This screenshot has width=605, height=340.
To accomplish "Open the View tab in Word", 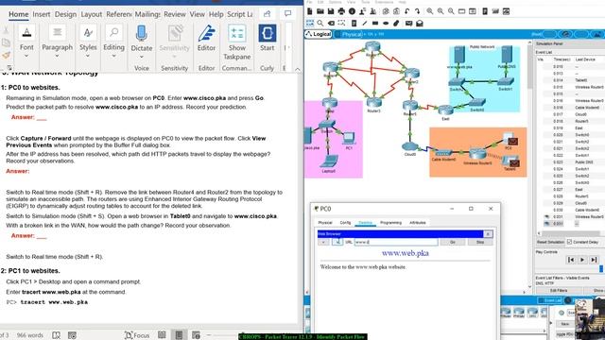I will 197,14.
